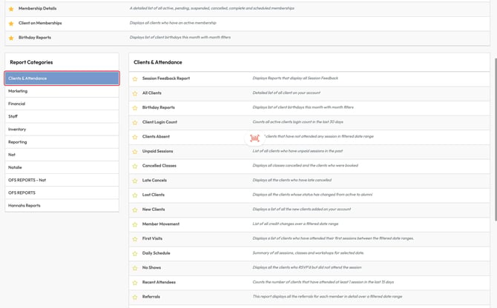Unfavorite the Membership Details gold star
497x308 pixels.
tap(11, 8)
